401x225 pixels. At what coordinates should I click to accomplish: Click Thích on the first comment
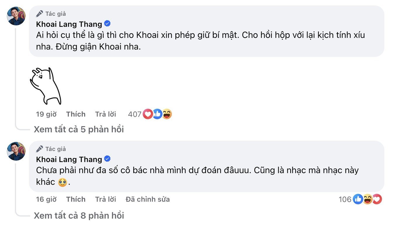coord(76,114)
